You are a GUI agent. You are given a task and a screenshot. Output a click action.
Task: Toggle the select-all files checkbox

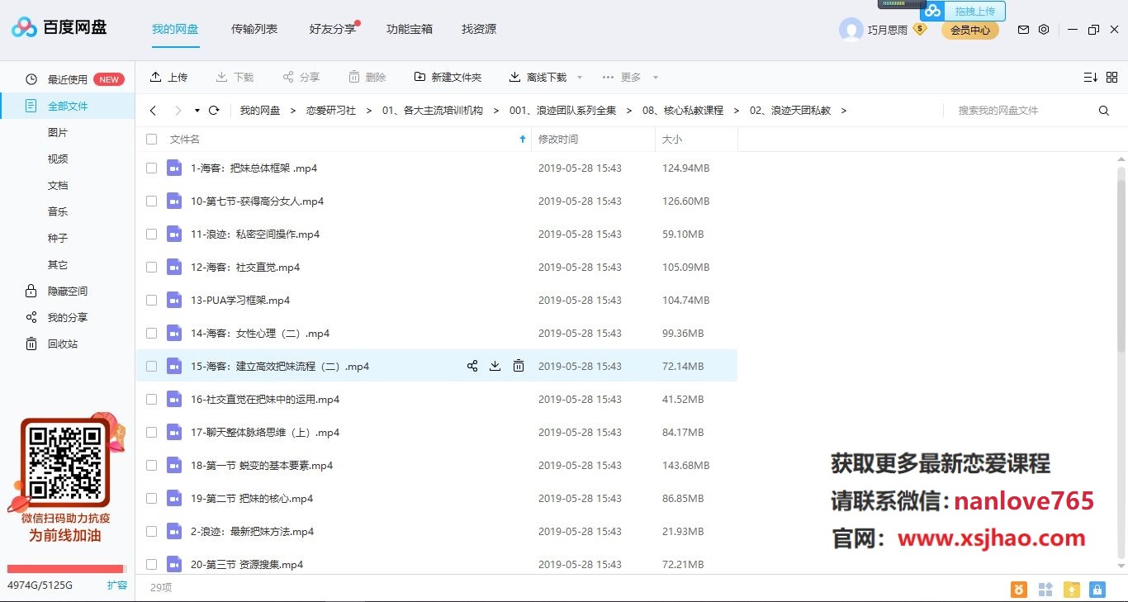151,140
